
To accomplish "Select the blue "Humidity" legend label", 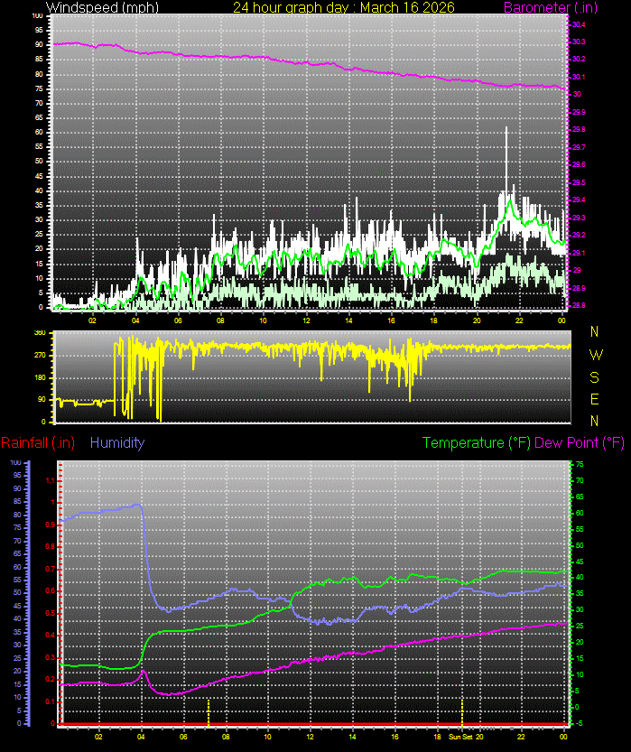I will click(x=117, y=442).
